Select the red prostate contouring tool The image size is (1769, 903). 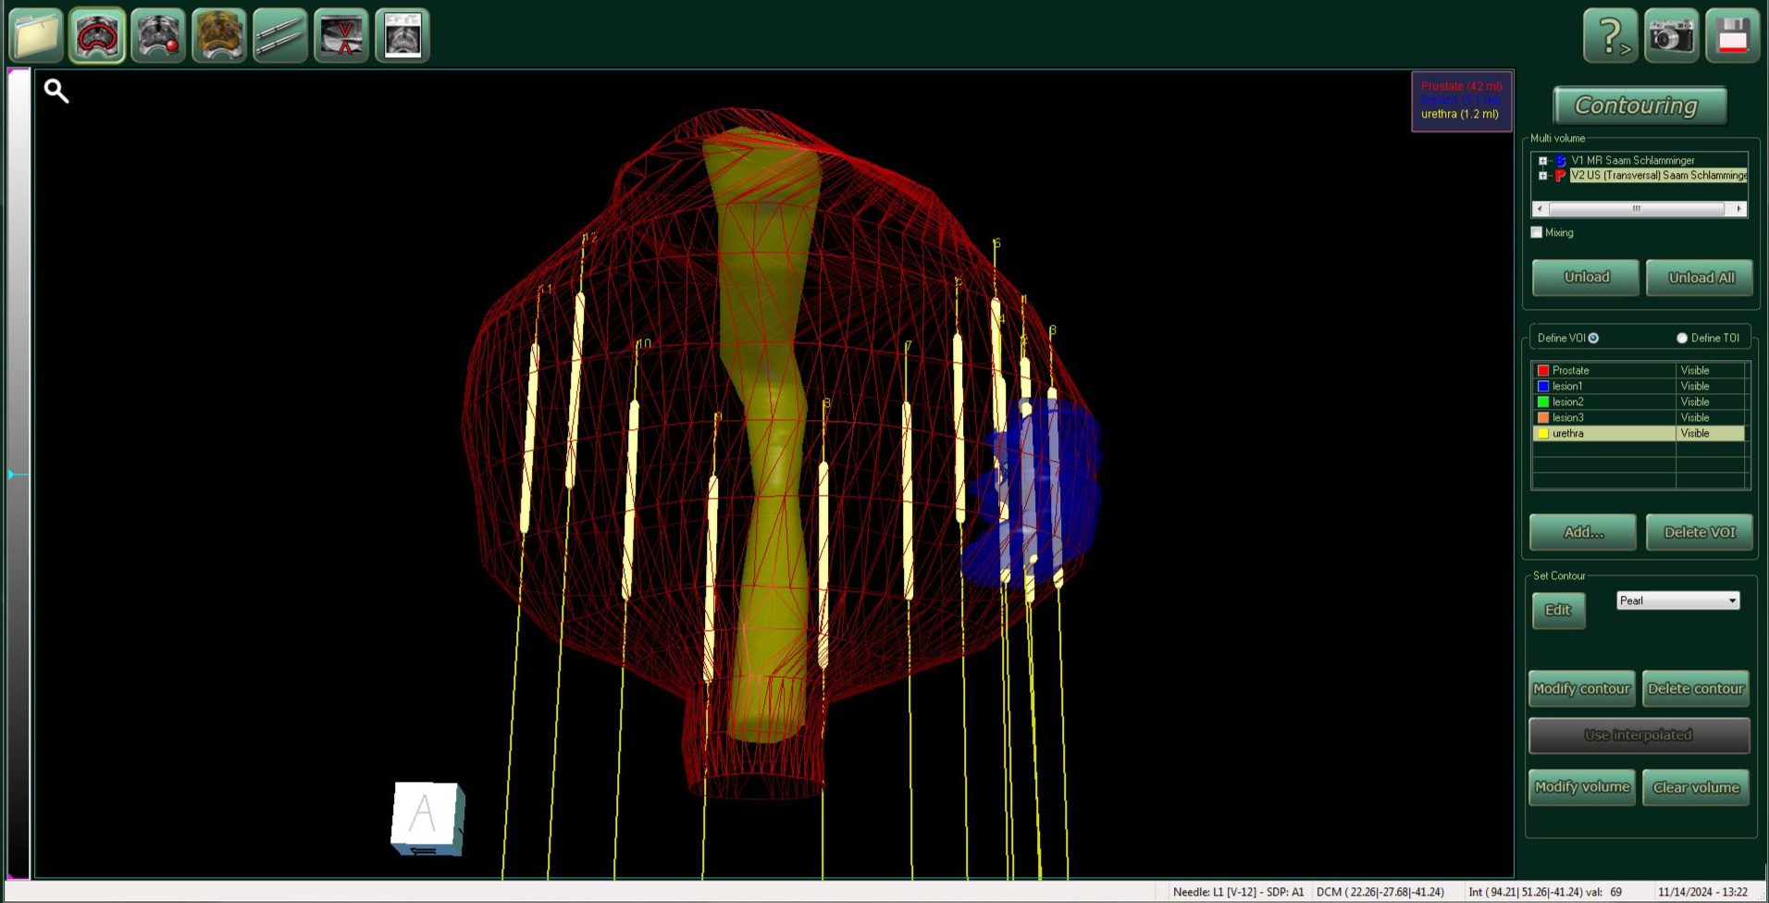coord(97,36)
